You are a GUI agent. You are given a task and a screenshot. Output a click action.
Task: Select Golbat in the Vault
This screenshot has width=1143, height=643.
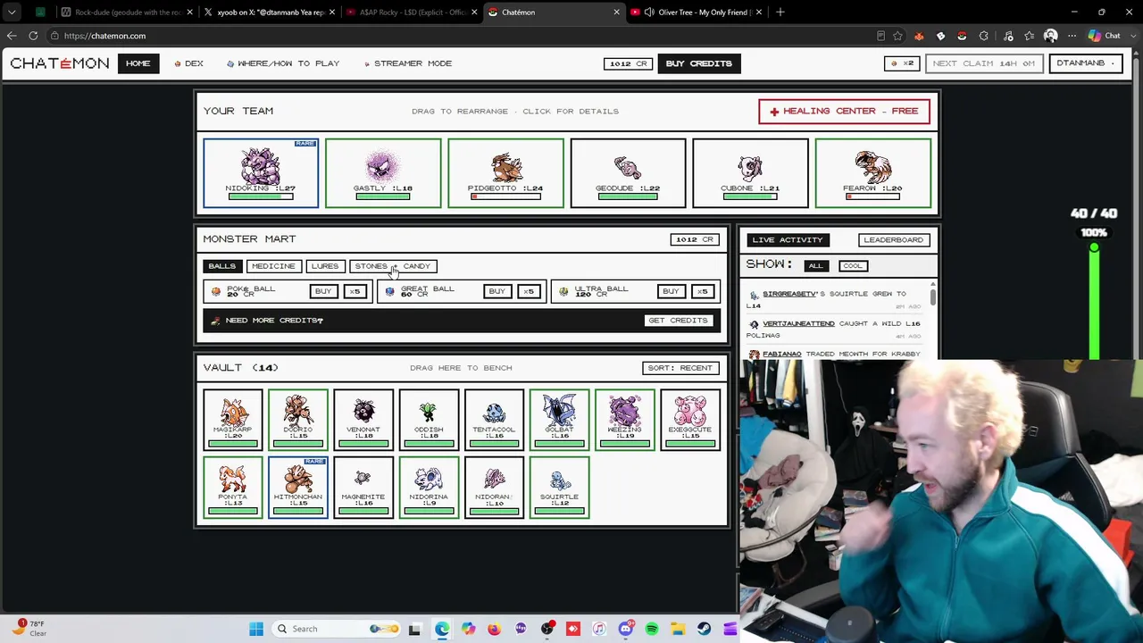coord(559,420)
